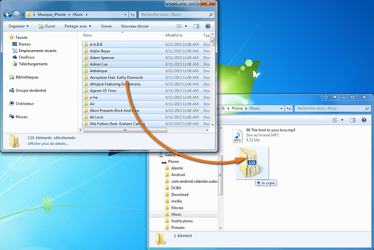This screenshot has height=250, width=374.
Task: Select the Agents Of Time folder
Action: (x=146, y=90)
